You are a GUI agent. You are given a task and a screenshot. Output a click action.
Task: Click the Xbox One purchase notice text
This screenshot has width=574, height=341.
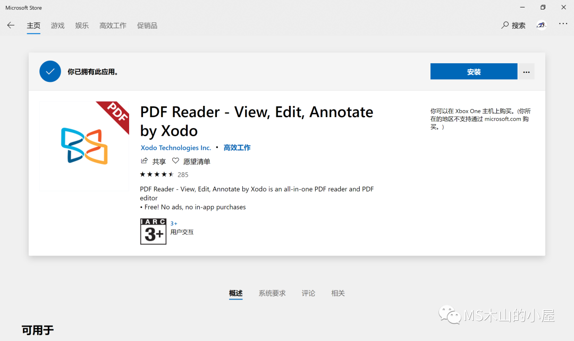480,119
